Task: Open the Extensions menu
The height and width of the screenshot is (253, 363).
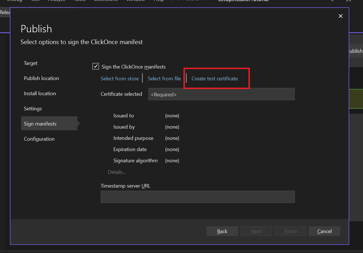Action: (x=106, y=1)
